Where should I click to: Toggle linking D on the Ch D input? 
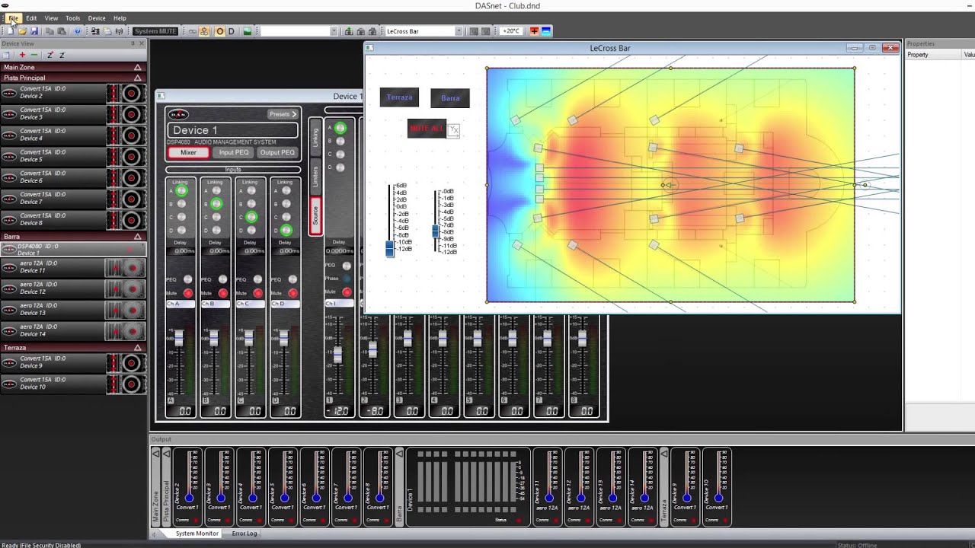[x=286, y=230]
